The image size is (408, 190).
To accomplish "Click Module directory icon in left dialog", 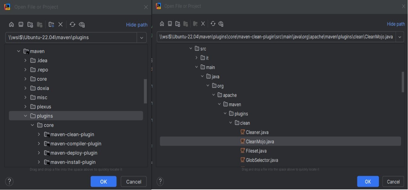I will tap(40, 24).
